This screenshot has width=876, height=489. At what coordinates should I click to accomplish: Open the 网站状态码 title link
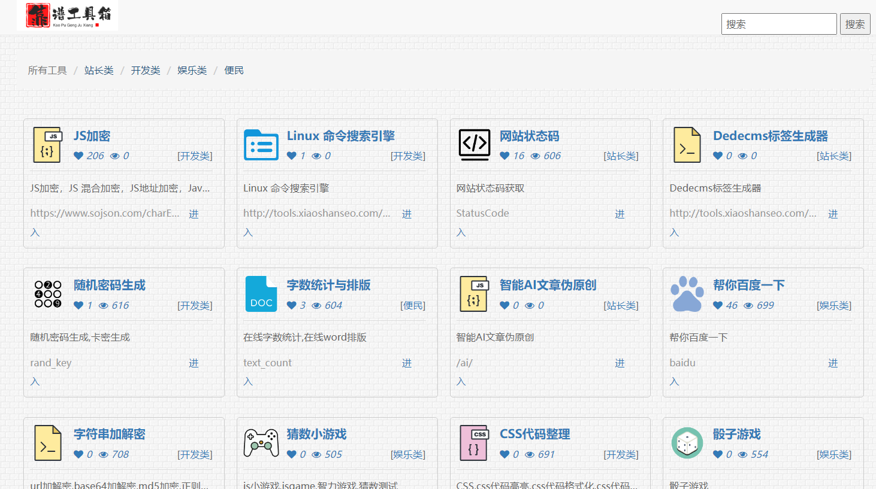coord(529,136)
